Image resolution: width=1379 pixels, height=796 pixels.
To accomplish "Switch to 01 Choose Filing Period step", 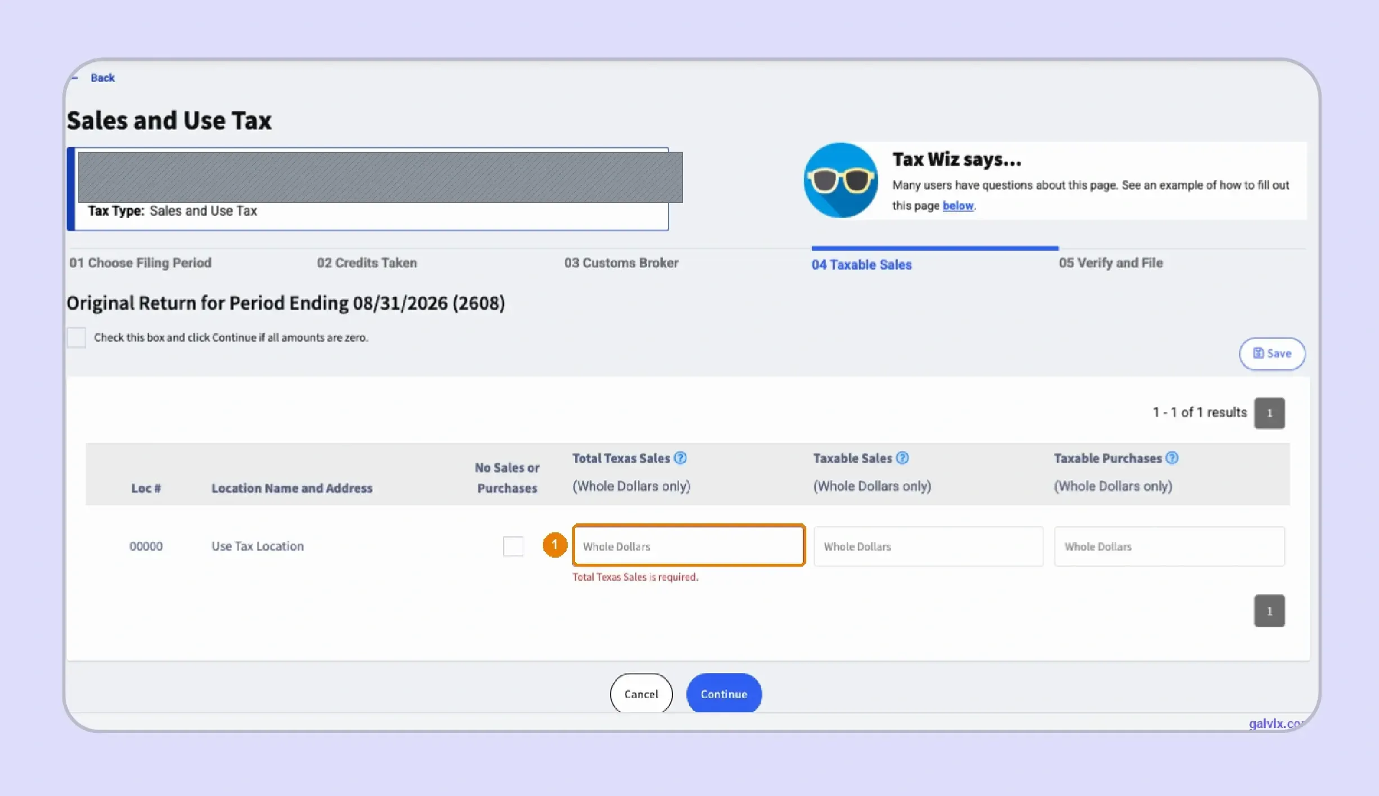I will coord(140,263).
